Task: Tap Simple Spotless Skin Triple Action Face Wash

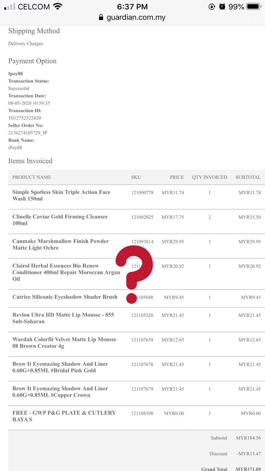Action: click(x=61, y=195)
